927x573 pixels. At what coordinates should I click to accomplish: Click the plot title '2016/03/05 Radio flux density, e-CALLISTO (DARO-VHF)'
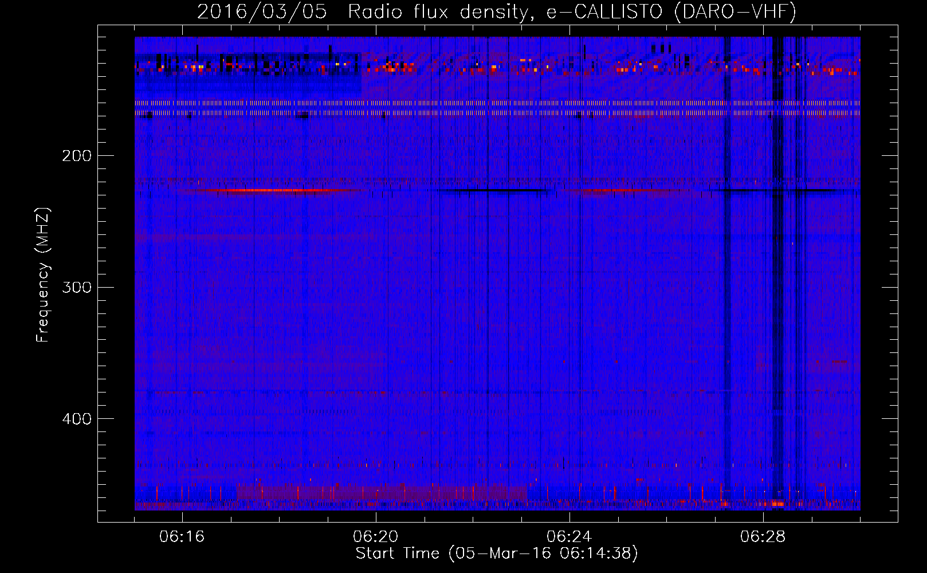coord(497,11)
